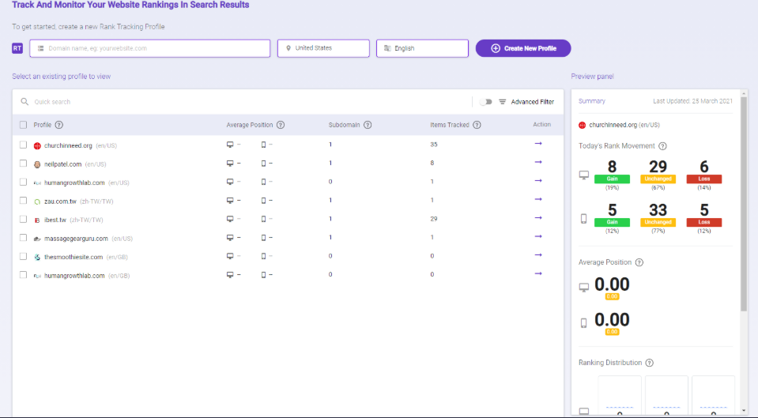Click the churchinneed.org red favicon in table
The height and width of the screenshot is (418, 758).
point(37,146)
